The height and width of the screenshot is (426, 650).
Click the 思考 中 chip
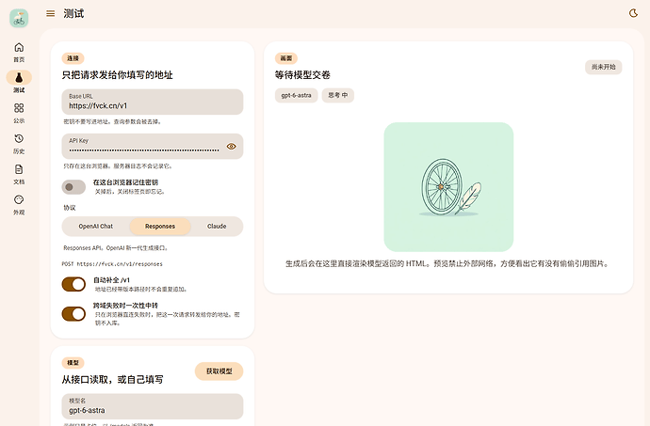click(x=338, y=95)
